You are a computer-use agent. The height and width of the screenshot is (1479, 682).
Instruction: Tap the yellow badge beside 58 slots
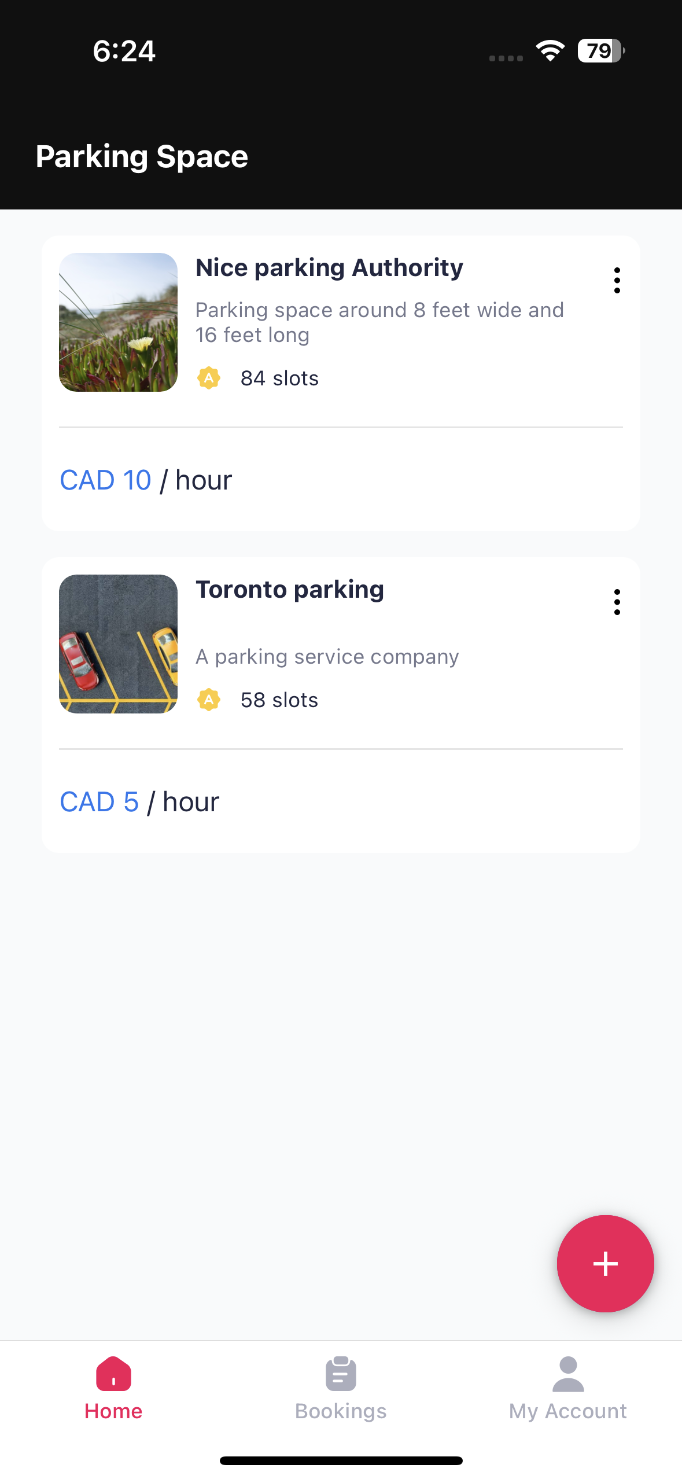(x=209, y=700)
